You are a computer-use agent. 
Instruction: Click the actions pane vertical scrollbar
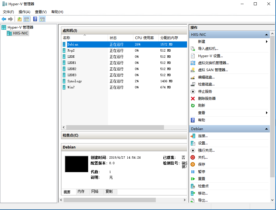point(272,106)
